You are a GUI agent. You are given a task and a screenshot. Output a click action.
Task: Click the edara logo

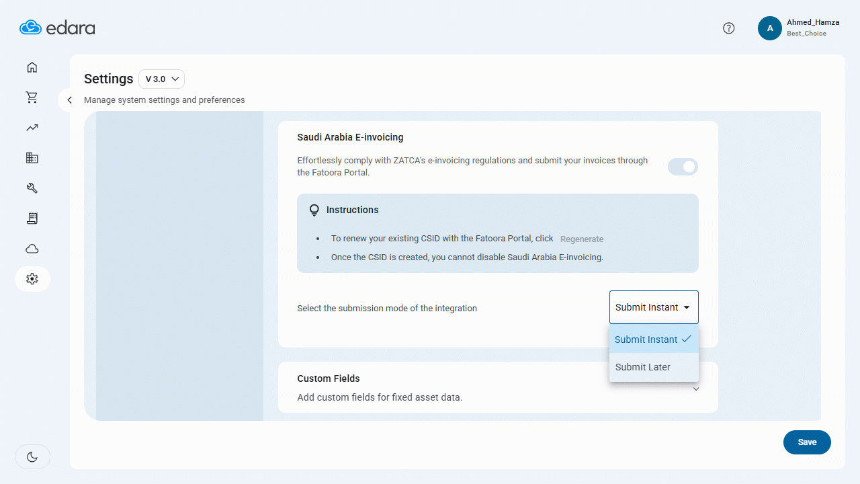coord(57,28)
